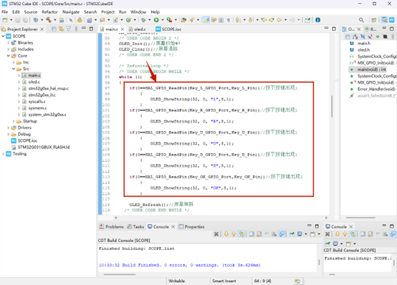Collapse the SCOPE project tree

pos(3,37)
